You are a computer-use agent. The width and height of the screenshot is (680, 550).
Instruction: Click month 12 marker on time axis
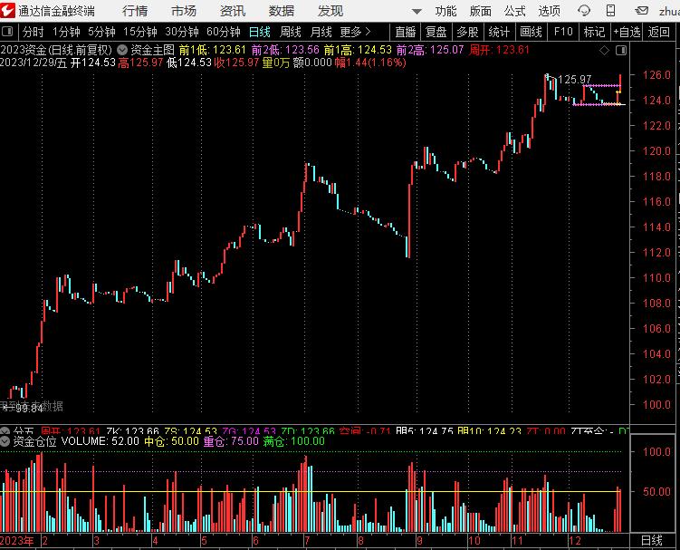[575, 541]
